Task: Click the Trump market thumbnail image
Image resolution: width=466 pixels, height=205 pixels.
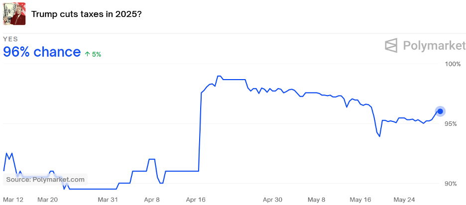Action: point(14,13)
